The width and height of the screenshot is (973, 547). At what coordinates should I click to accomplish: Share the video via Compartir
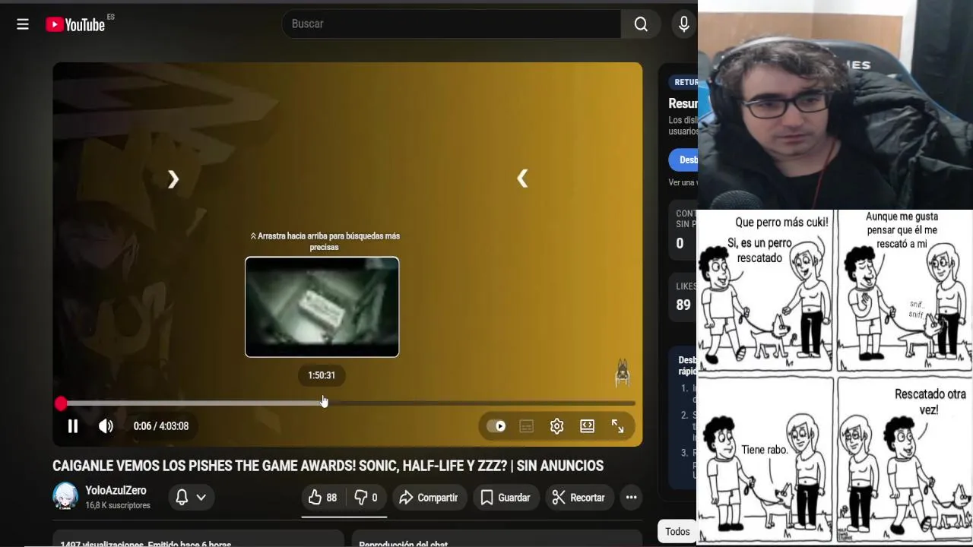pyautogui.click(x=429, y=498)
